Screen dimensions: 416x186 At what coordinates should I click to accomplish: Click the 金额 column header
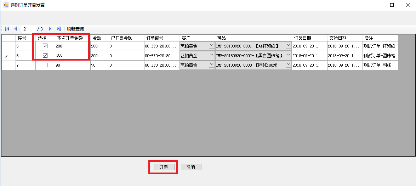tap(99, 38)
